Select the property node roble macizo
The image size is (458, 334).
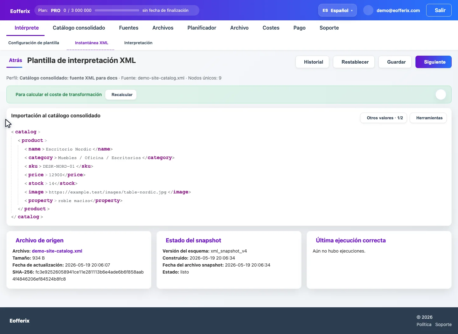[x=73, y=200]
